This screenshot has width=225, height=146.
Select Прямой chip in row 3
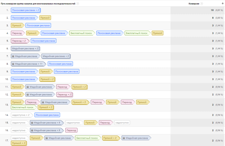[x=18, y=25]
